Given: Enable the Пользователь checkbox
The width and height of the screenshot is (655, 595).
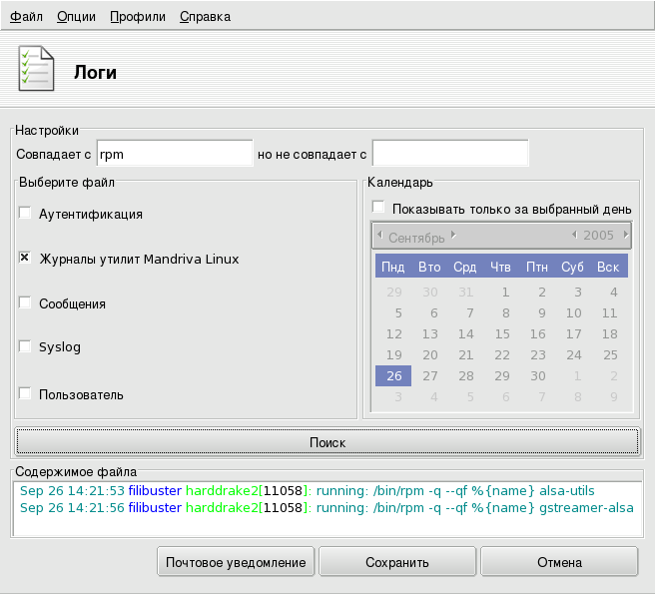Looking at the screenshot, I should (x=25, y=394).
